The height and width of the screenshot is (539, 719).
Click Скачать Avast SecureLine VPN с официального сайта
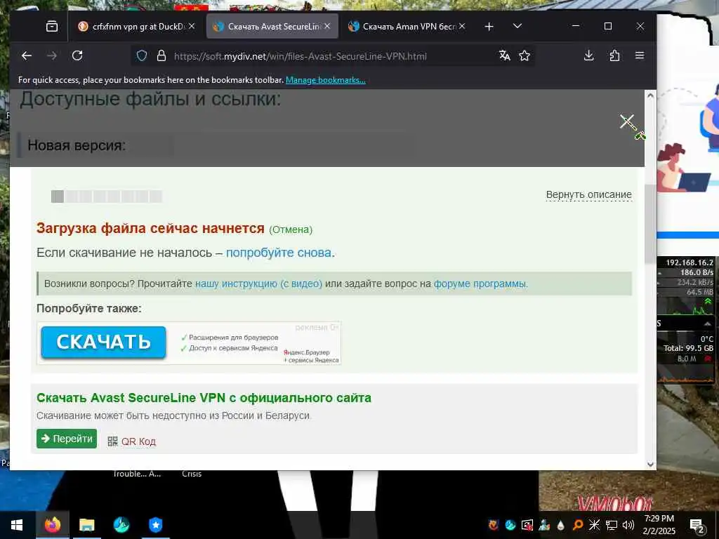(204, 398)
